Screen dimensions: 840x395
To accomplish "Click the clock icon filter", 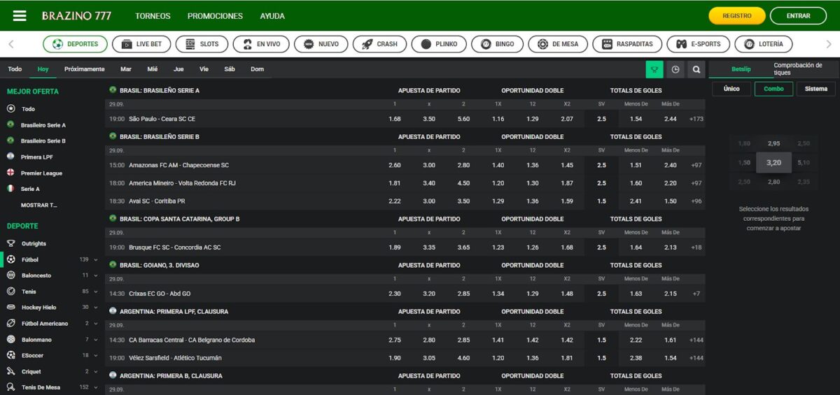I will pyautogui.click(x=675, y=69).
